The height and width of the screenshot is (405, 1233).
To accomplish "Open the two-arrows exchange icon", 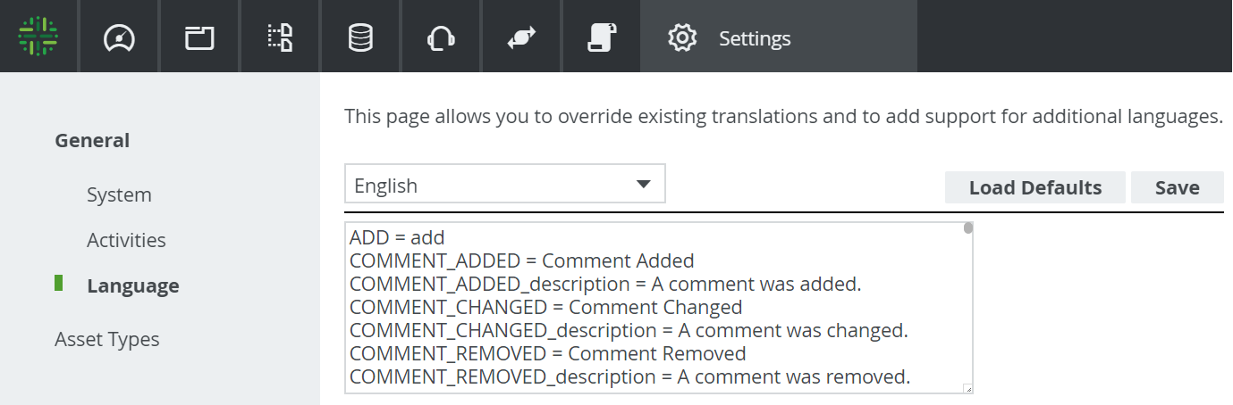I will [521, 37].
